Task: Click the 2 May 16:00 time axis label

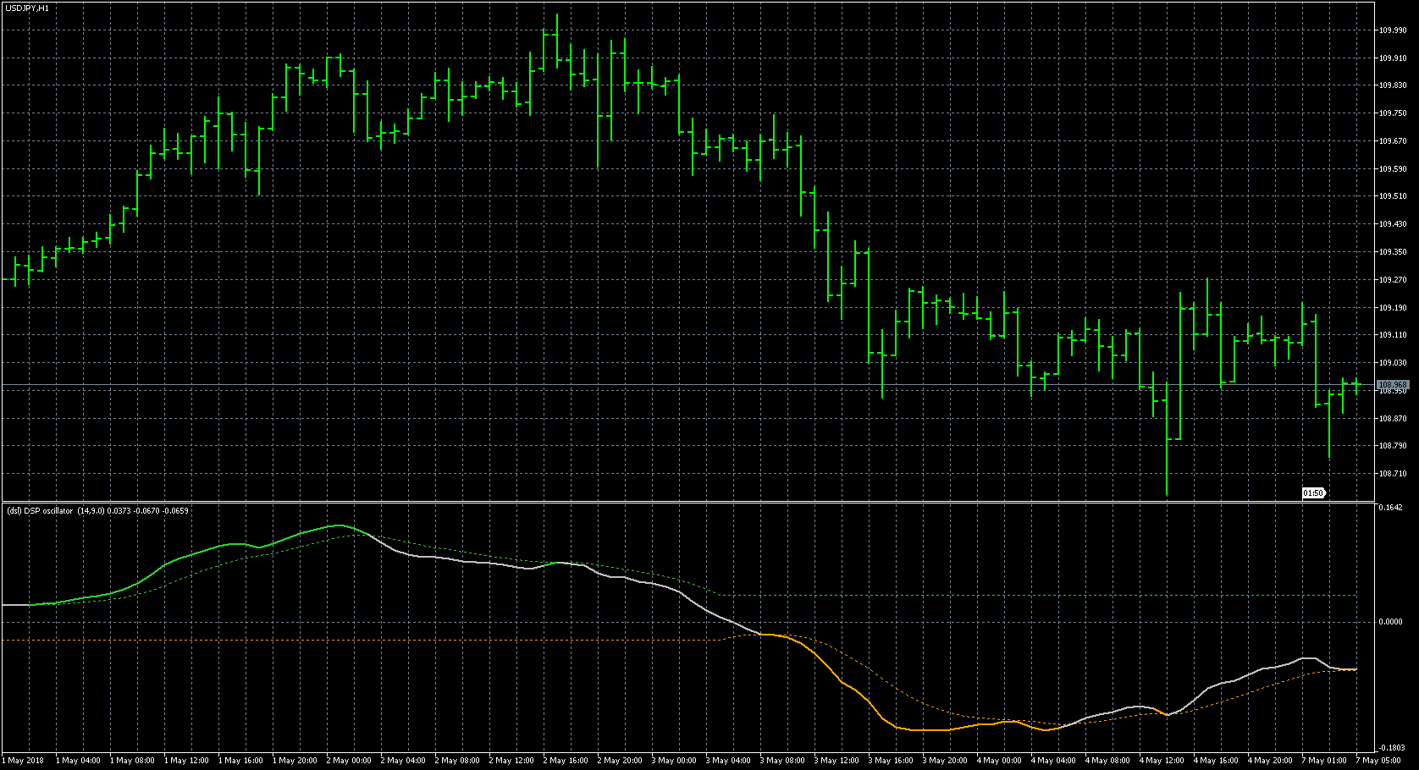Action: coord(566,761)
